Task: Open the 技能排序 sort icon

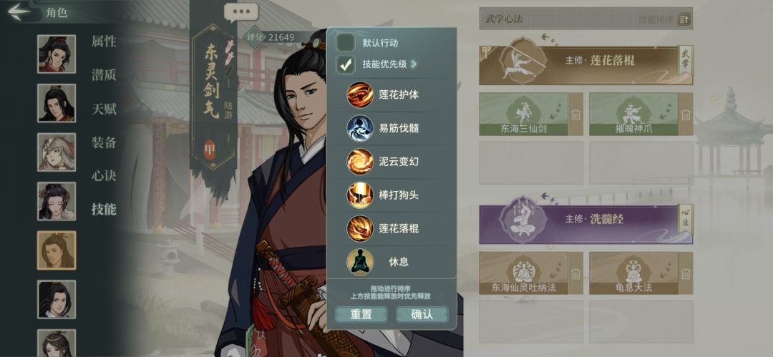Action: pos(684,20)
